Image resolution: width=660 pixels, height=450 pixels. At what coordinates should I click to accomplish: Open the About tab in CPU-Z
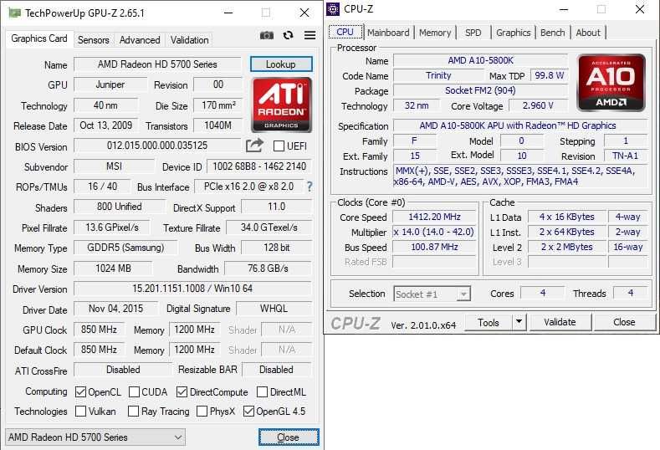click(x=588, y=33)
